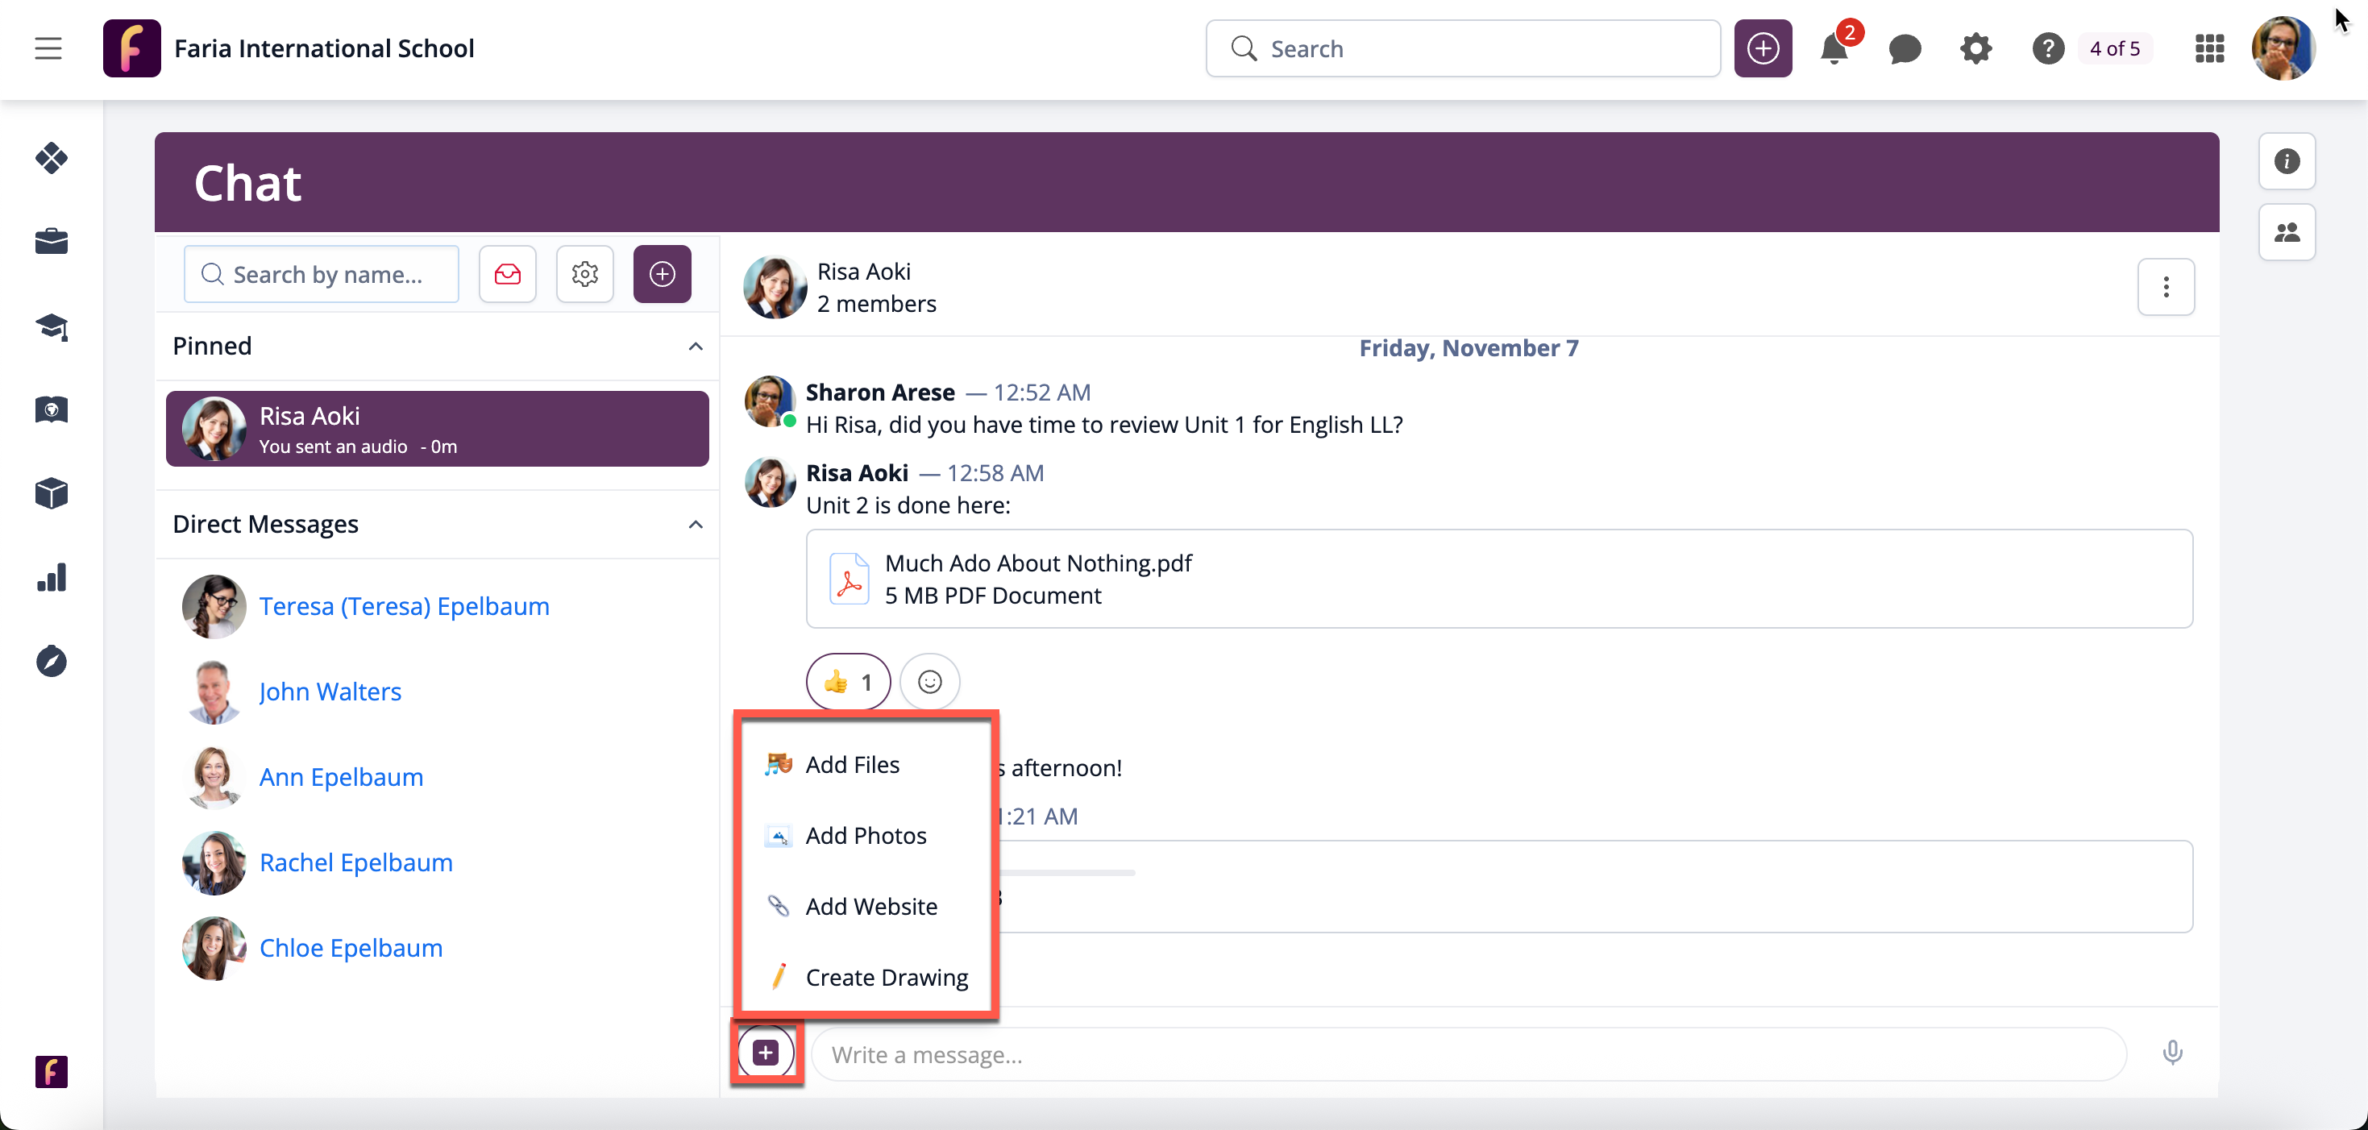2368x1130 pixels.
Task: Open the chat info panel icon
Action: (x=2286, y=162)
